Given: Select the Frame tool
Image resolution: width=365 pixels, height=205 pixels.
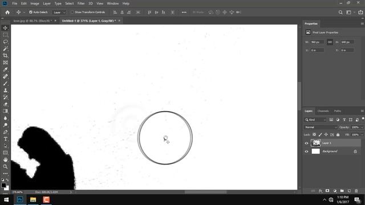Looking at the screenshot, I should pos(5,63).
